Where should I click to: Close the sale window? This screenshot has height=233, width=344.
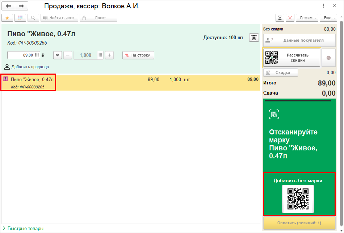pyautogui.click(x=334, y=6)
